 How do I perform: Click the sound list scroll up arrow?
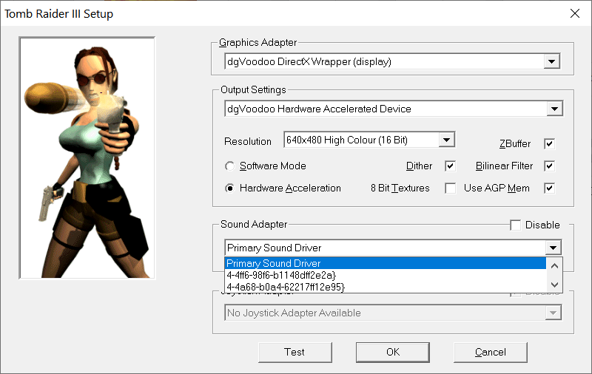click(554, 266)
